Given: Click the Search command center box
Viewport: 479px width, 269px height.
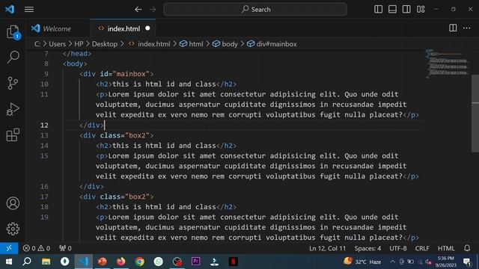Looking at the screenshot, I should (255, 10).
